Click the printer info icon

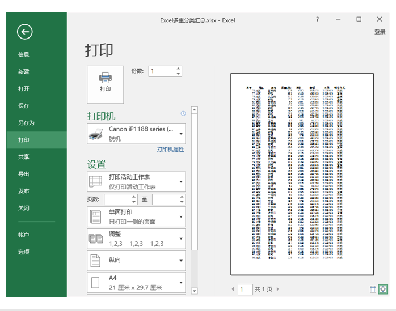(183, 113)
